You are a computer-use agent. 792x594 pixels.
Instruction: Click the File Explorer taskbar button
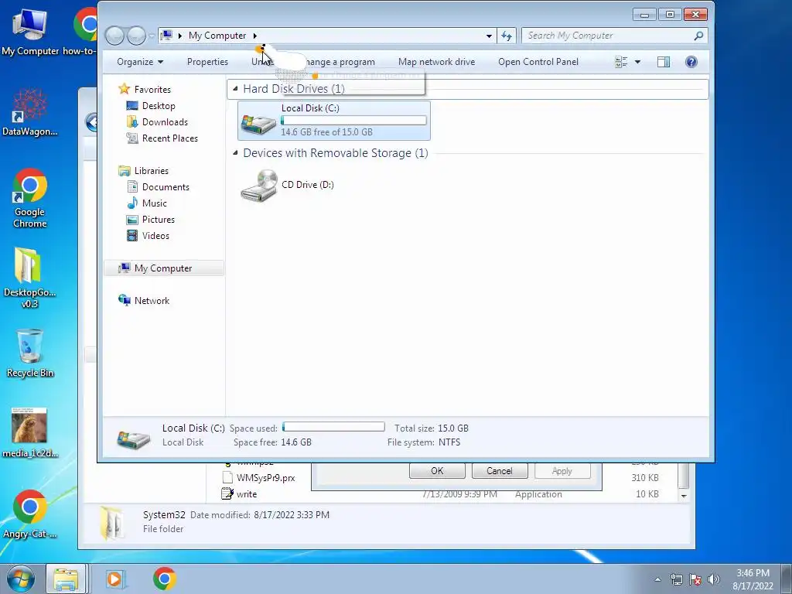pos(67,579)
